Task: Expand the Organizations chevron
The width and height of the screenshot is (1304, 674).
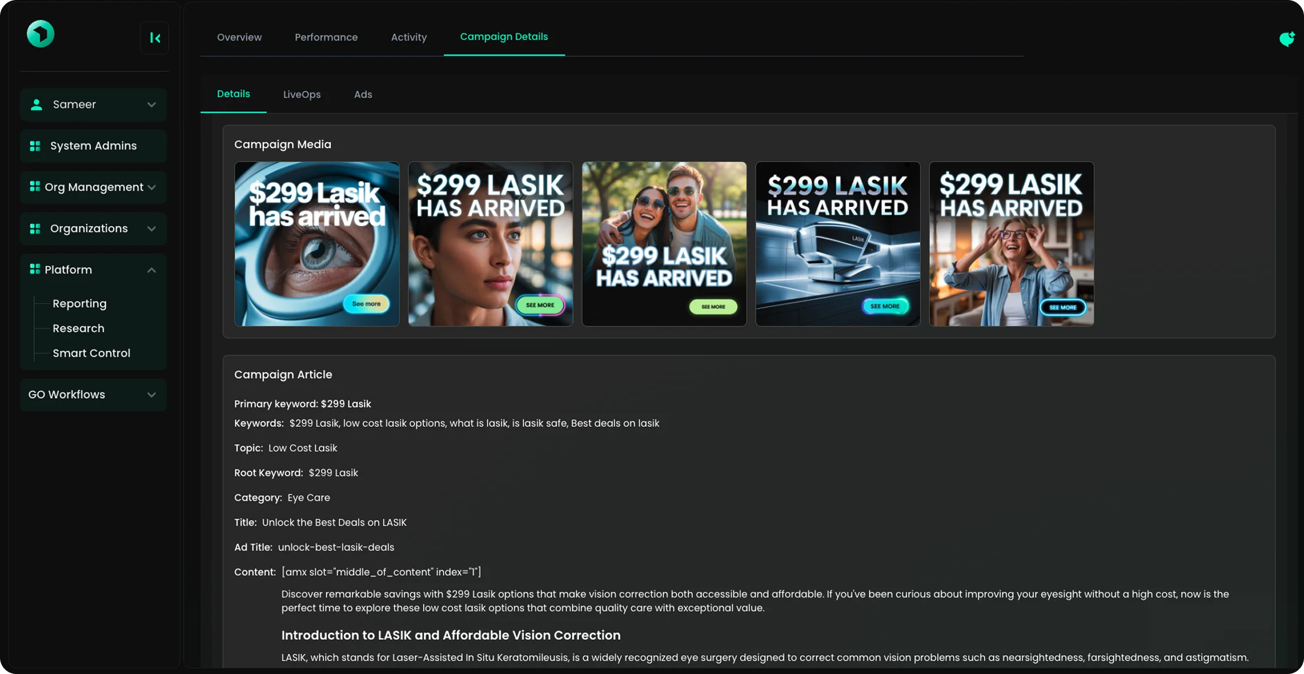Action: pos(152,228)
